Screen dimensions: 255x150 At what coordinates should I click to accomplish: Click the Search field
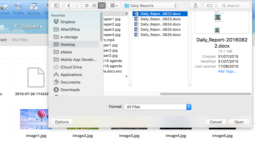coord(233,6)
